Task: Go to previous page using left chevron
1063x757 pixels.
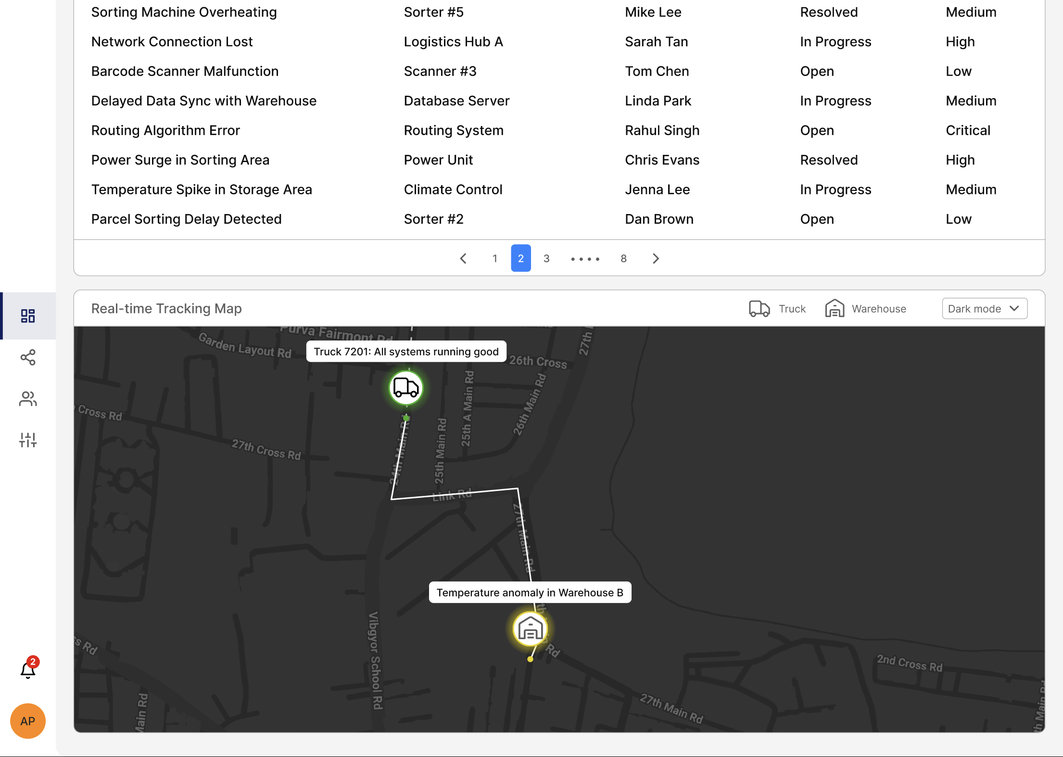Action: (463, 259)
